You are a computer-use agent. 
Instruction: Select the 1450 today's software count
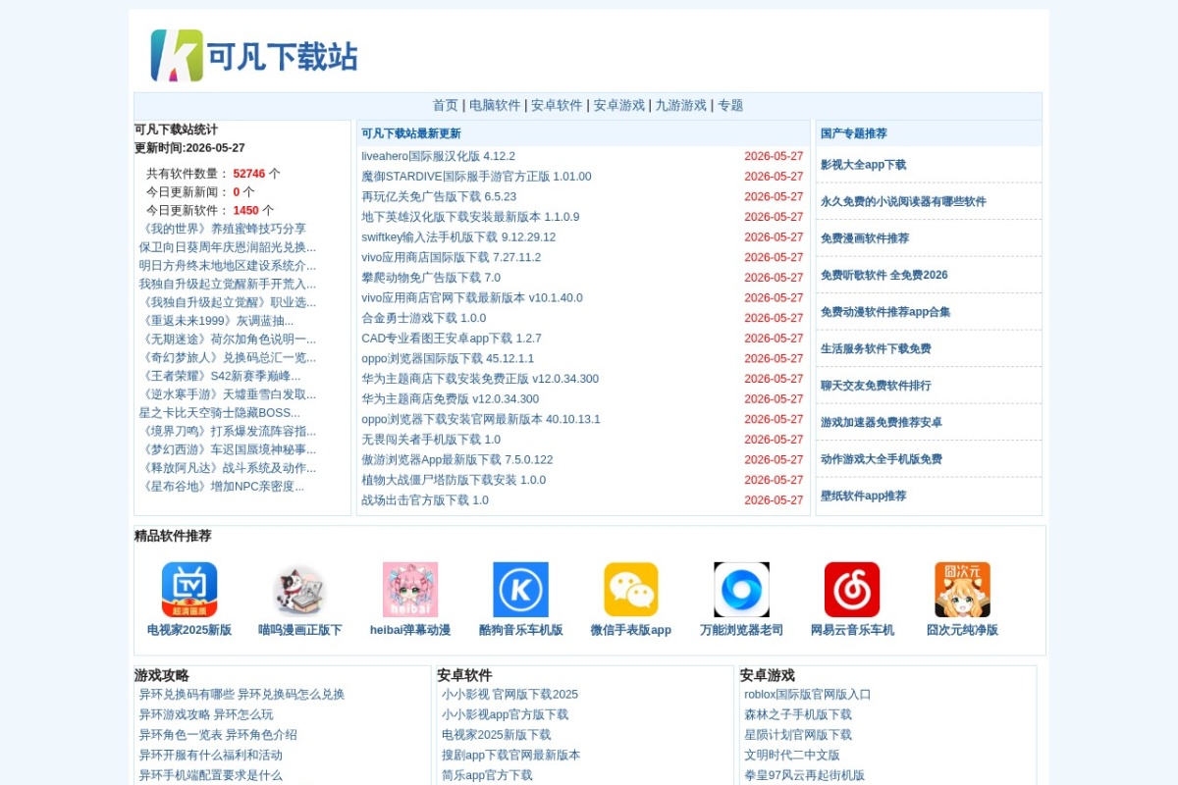[x=245, y=210]
